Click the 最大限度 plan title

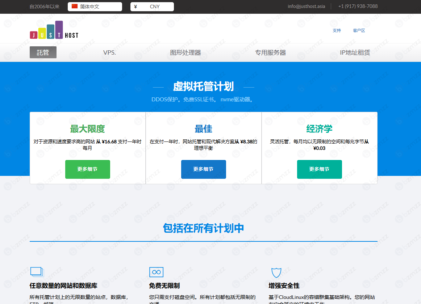click(87, 129)
